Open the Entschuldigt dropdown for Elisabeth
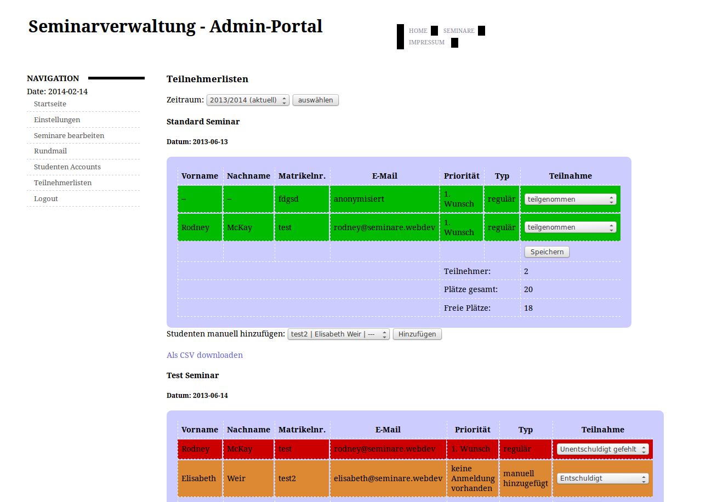 602,478
